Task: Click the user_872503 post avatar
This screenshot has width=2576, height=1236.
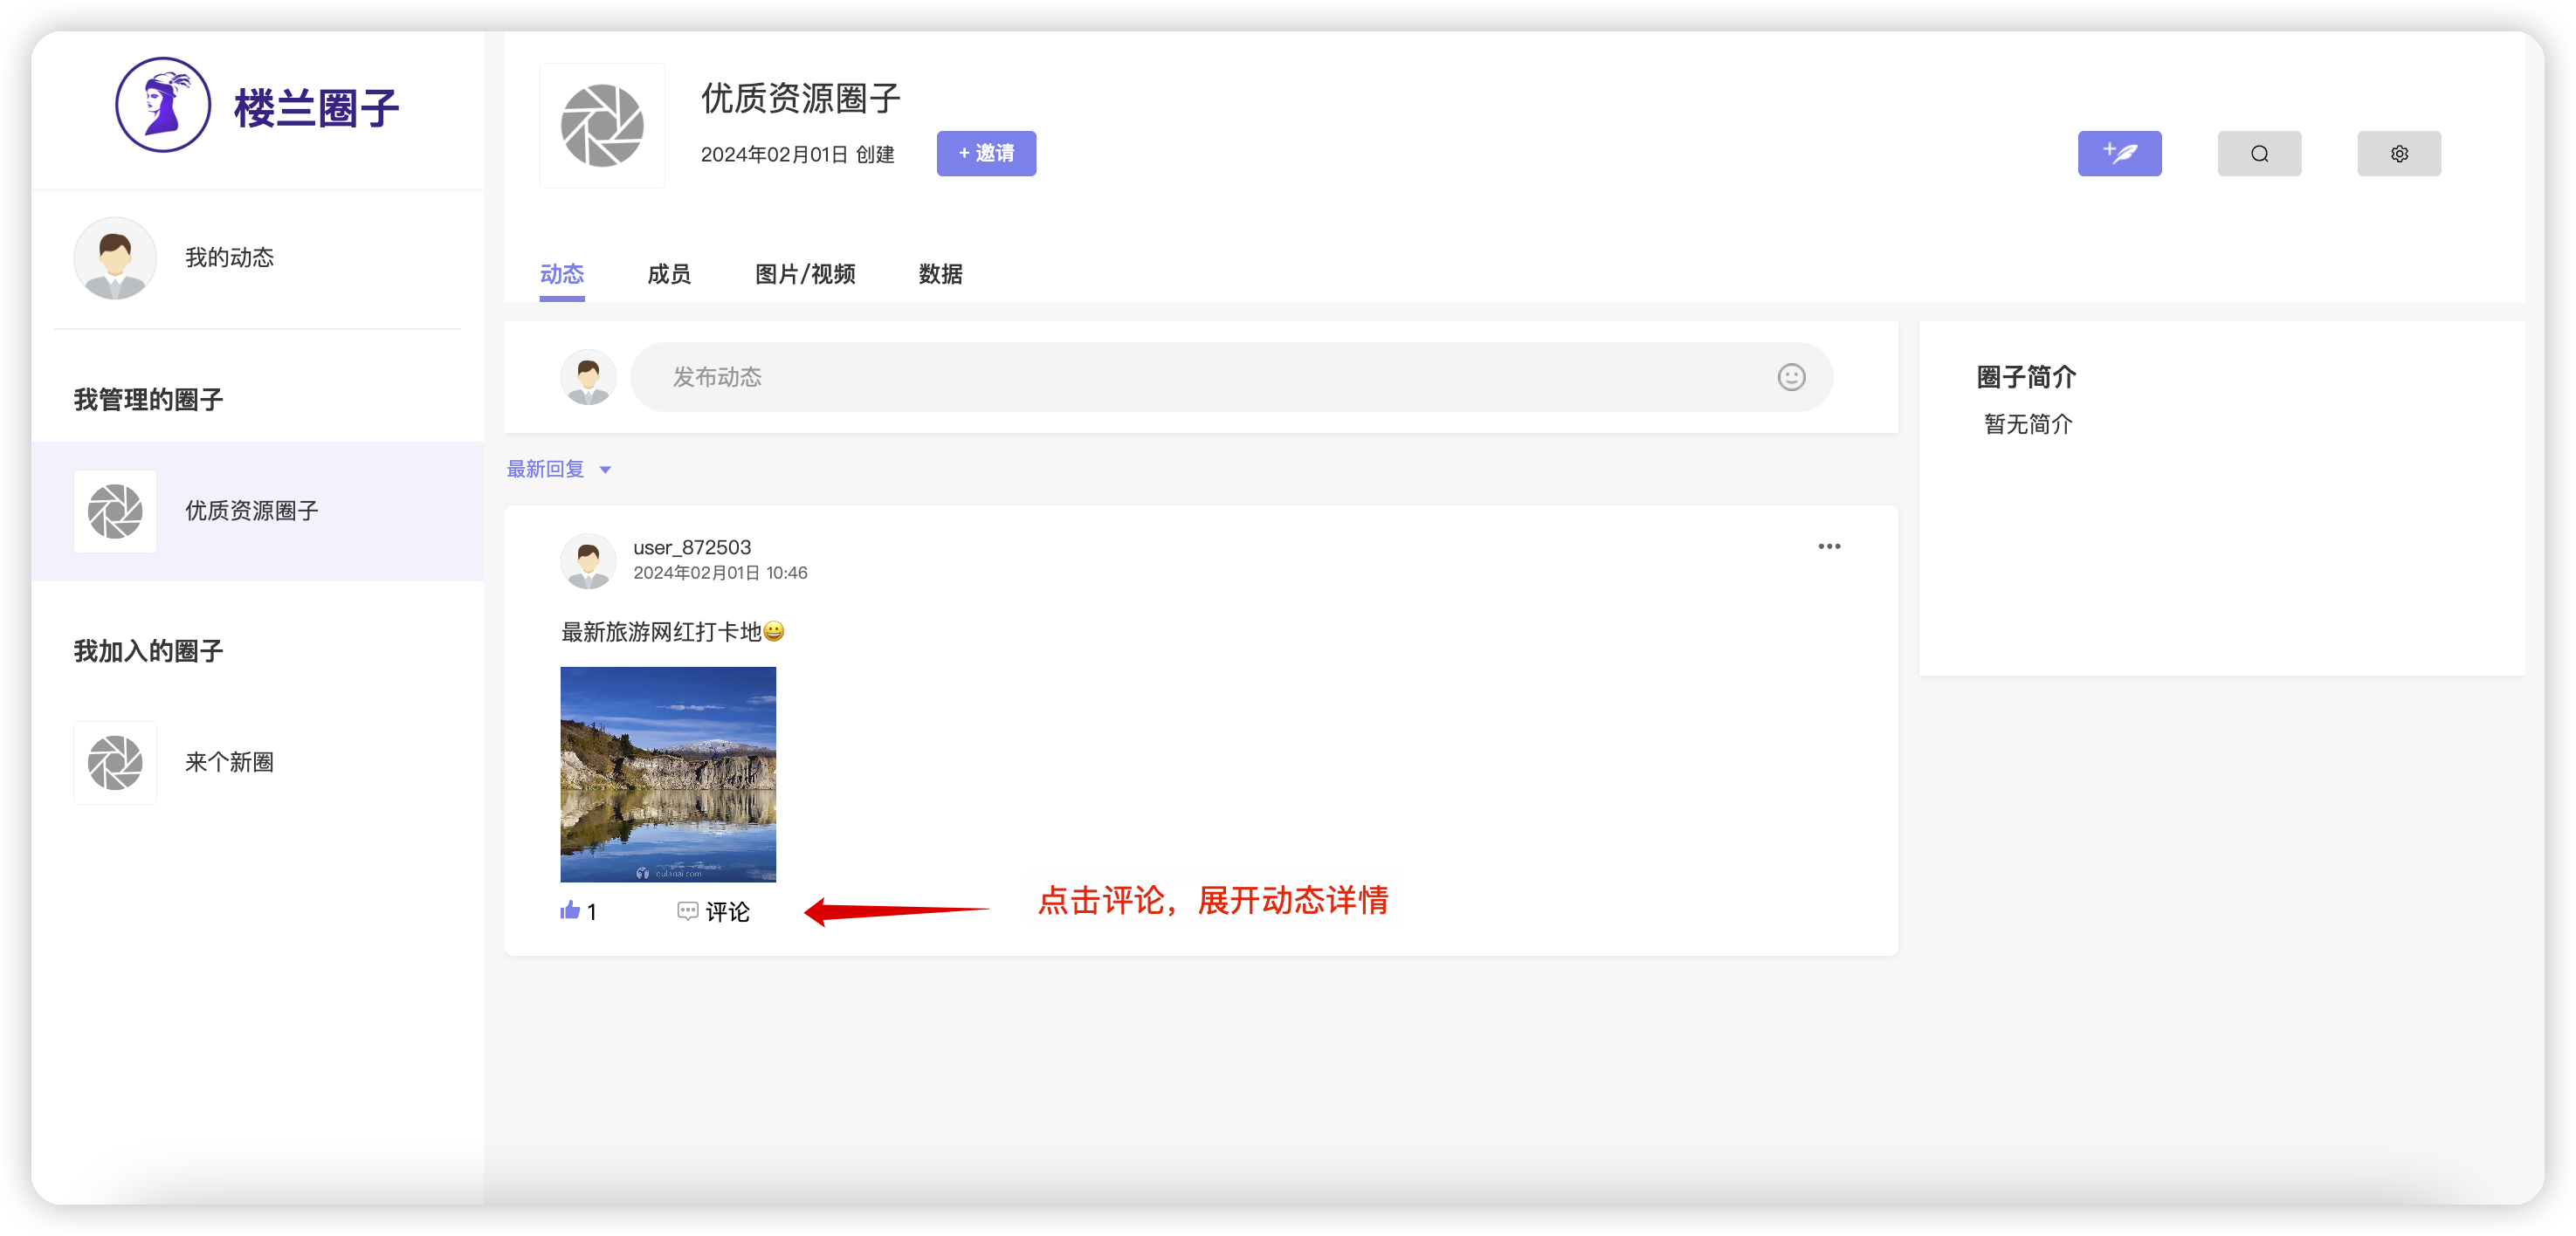Action: pos(588,560)
